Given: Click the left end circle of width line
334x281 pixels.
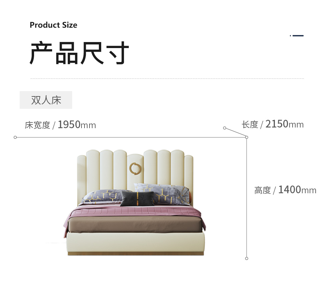Looking at the screenshot, I should (x=15, y=137).
